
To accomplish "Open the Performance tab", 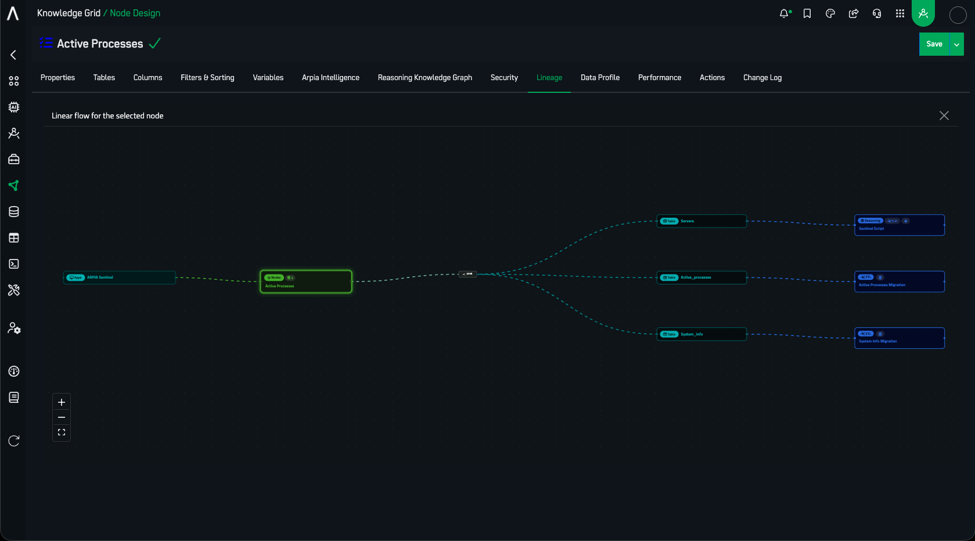I will coord(660,78).
